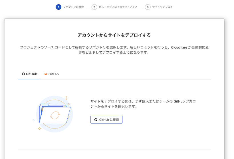Click the description paragraph mentioning Cloudflare
Viewport: 234px width, 159px height.
click(x=114, y=50)
